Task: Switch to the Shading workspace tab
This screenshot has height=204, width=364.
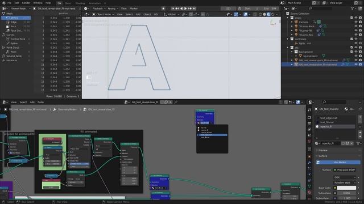Action: 80,3
